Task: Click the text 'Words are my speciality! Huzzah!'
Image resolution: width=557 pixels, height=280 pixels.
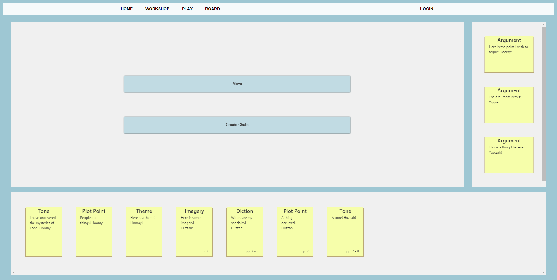Action: 242,223
